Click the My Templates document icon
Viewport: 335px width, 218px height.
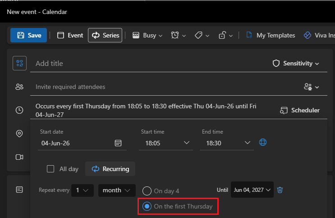pyautogui.click(x=249, y=35)
